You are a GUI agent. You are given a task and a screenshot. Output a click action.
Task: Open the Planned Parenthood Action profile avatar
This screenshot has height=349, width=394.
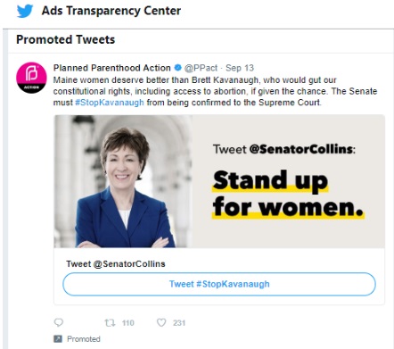(31, 78)
